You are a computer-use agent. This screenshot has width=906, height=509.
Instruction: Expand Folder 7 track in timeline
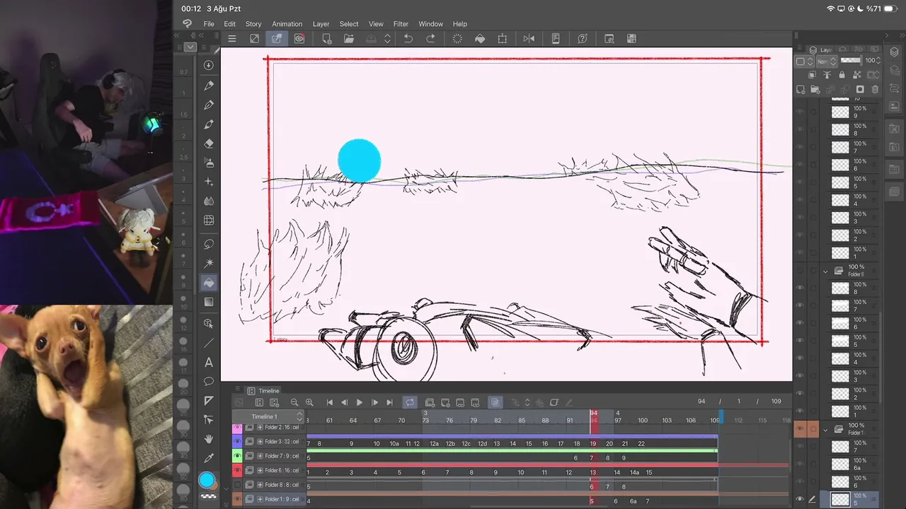coord(260,456)
